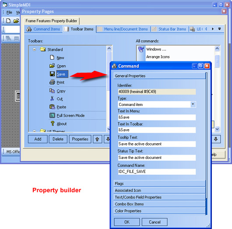
Task: Expand the Associated Icon section
Action: pyautogui.click(x=160, y=190)
